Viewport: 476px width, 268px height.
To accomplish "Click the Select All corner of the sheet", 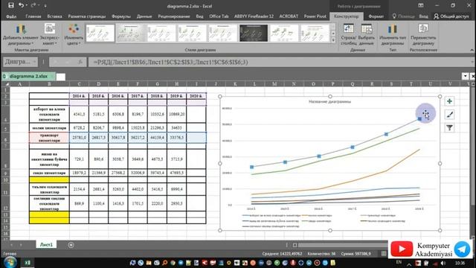I will [x=5, y=84].
